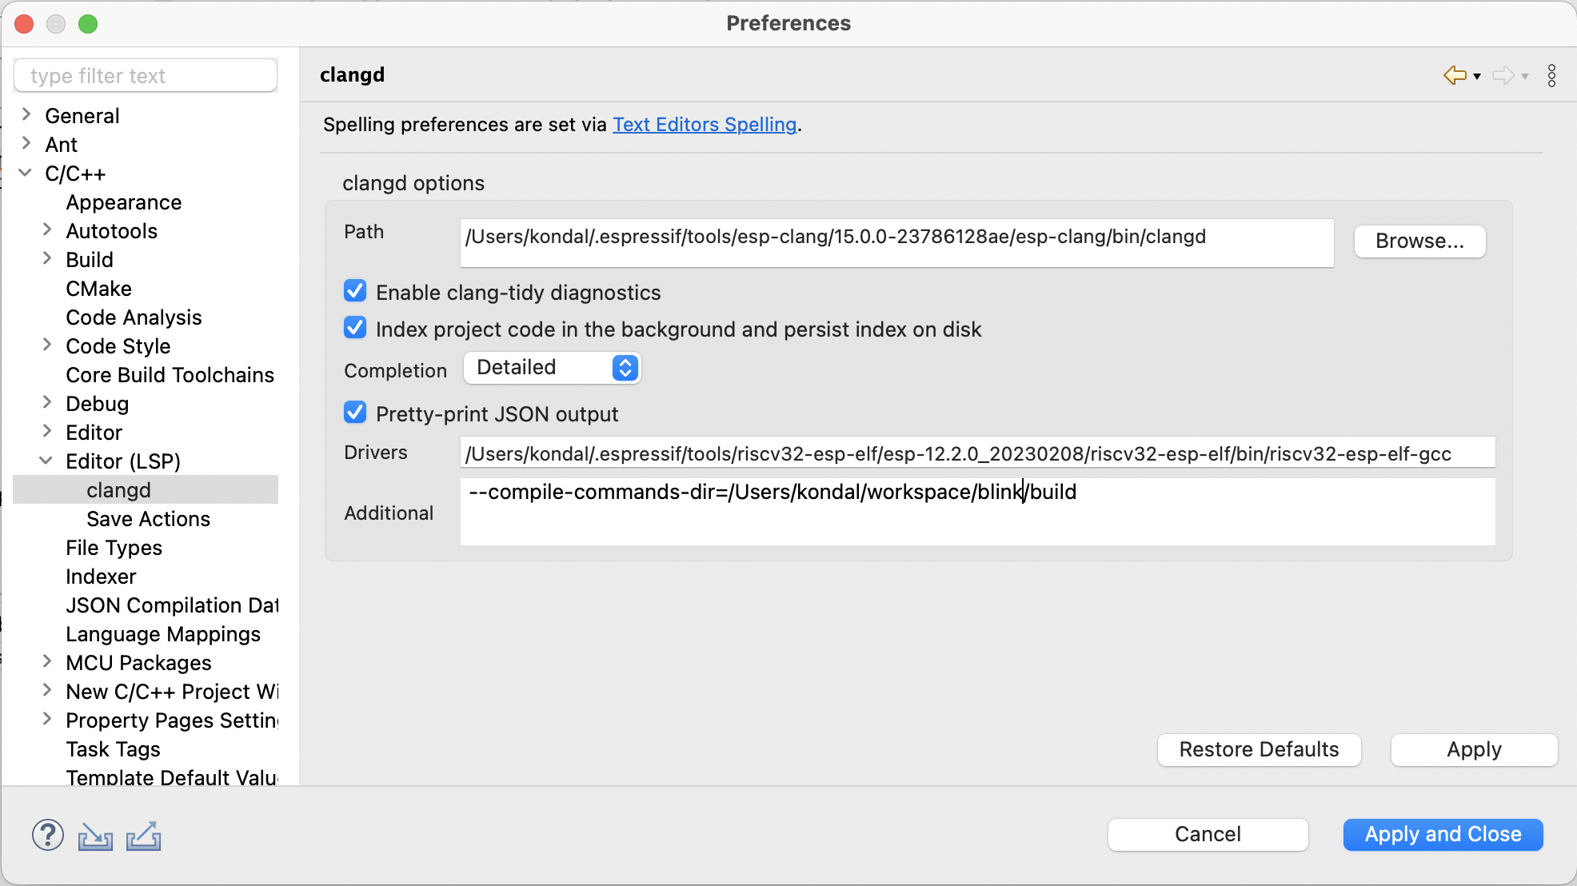Click the Additional arguments input field

tap(975, 509)
